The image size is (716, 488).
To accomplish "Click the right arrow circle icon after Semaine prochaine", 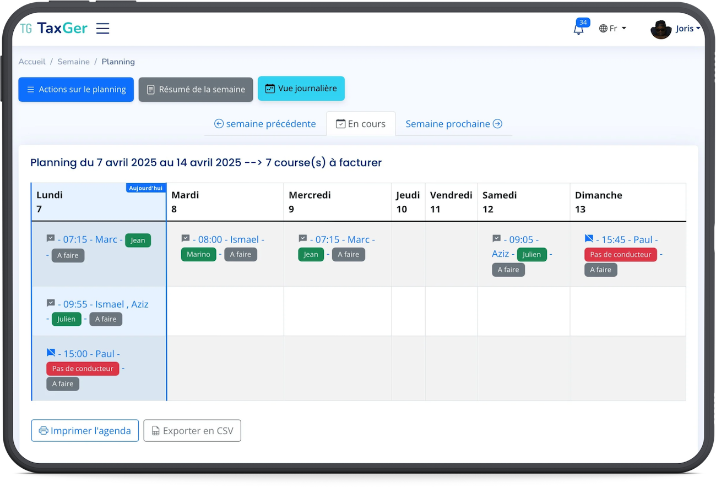I will (497, 124).
